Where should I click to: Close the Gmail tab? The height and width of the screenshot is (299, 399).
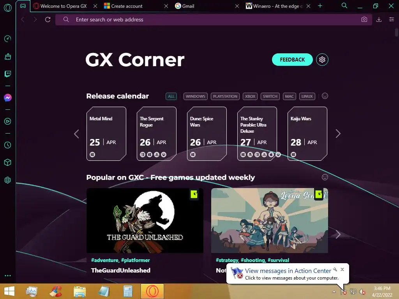[237, 6]
